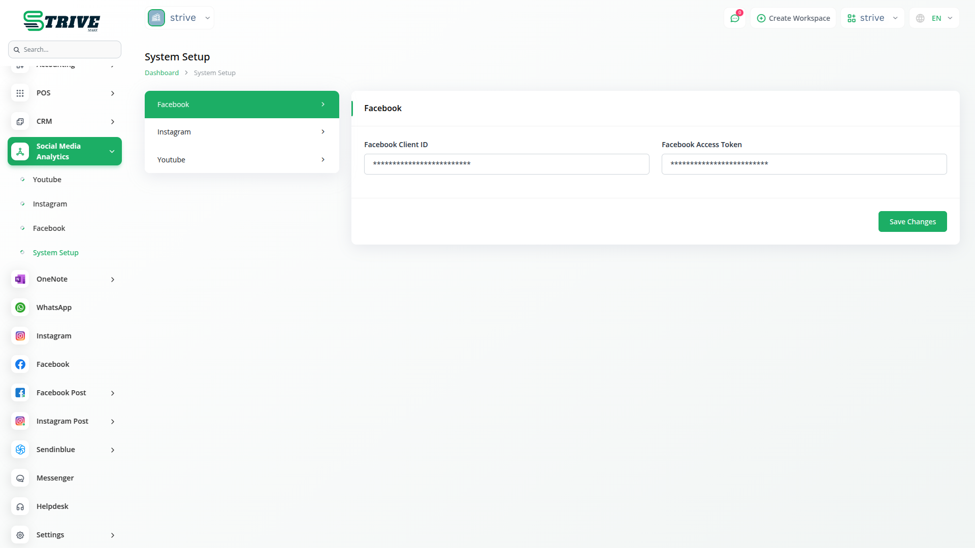Click the Facebook Client ID field

506,164
